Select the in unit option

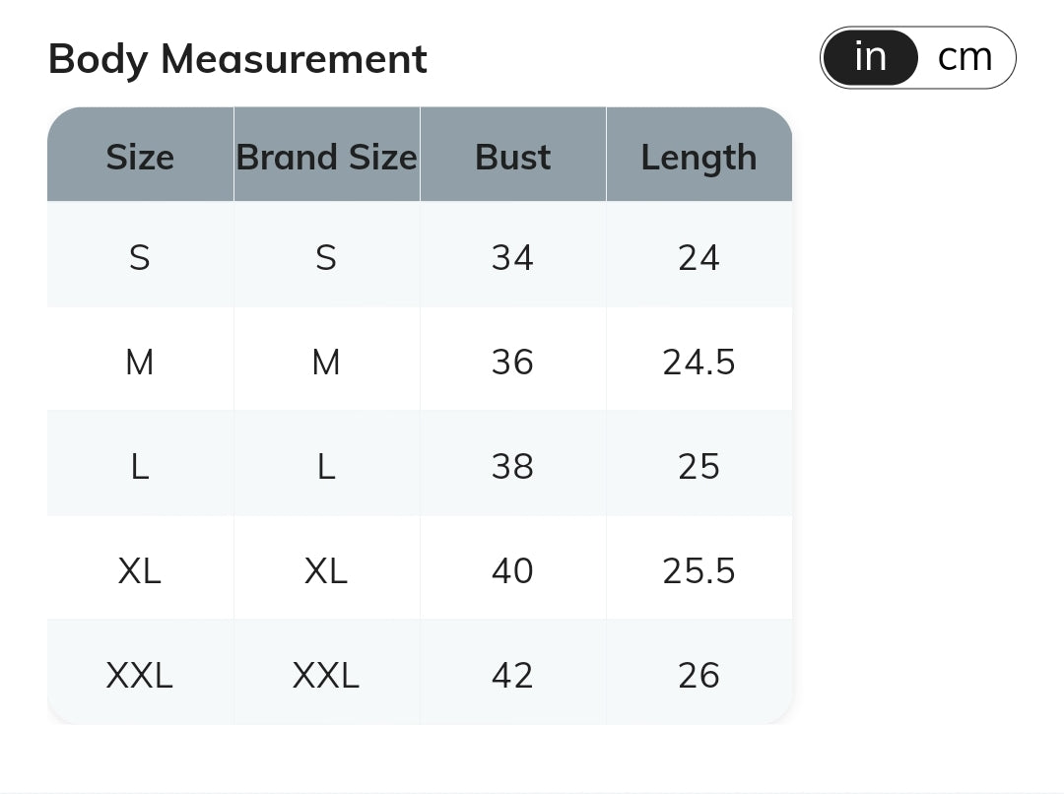(870, 58)
